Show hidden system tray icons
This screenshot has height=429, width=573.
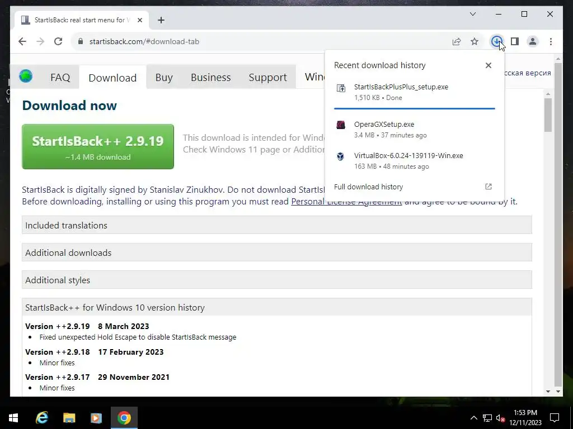point(473,418)
